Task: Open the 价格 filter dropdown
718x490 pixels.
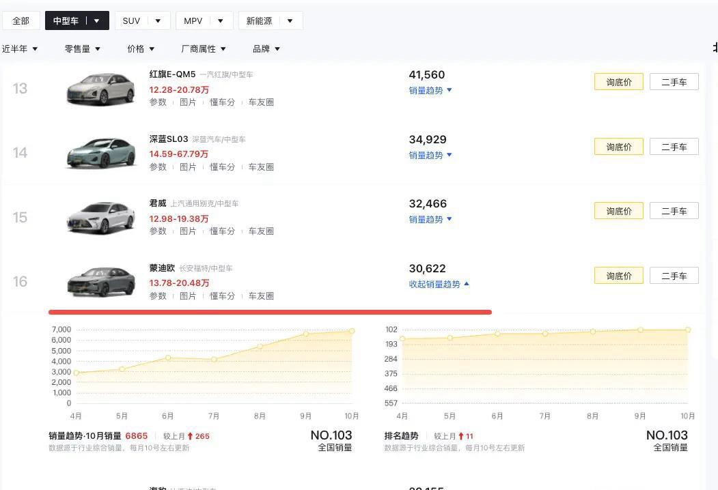Action: pos(141,48)
